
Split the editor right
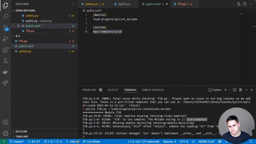pos(245,4)
